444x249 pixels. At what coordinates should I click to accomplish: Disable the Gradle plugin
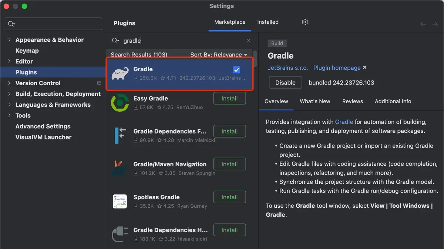285,83
